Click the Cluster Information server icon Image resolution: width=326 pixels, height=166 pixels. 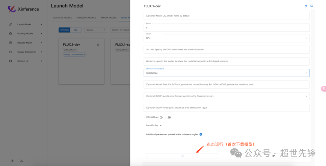coord(11,52)
